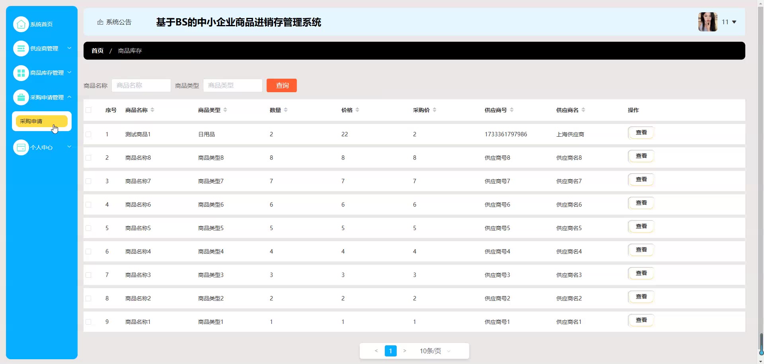764x364 pixels.
Task: Click the 查询 search button
Action: click(282, 85)
